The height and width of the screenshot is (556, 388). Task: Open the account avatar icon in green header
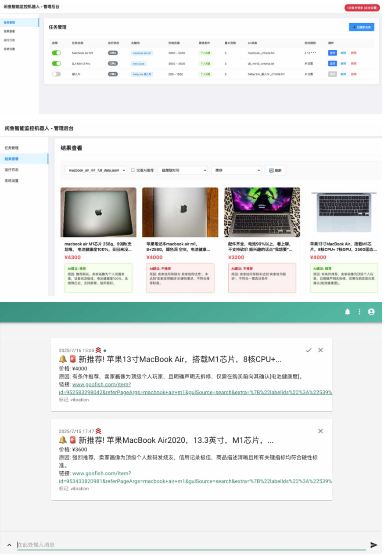(x=371, y=312)
